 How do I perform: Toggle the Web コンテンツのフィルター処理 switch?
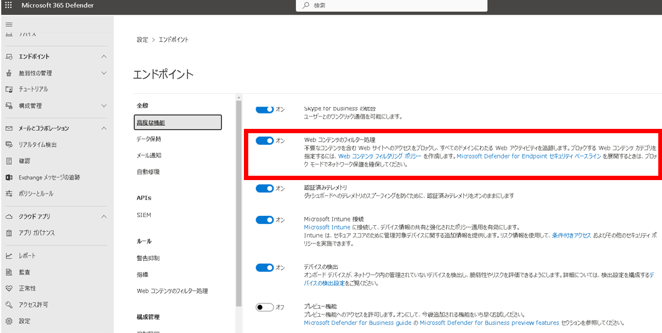(265, 141)
